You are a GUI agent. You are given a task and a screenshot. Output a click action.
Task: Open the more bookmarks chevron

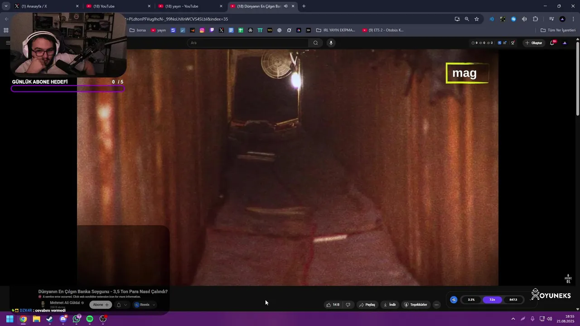point(308,30)
